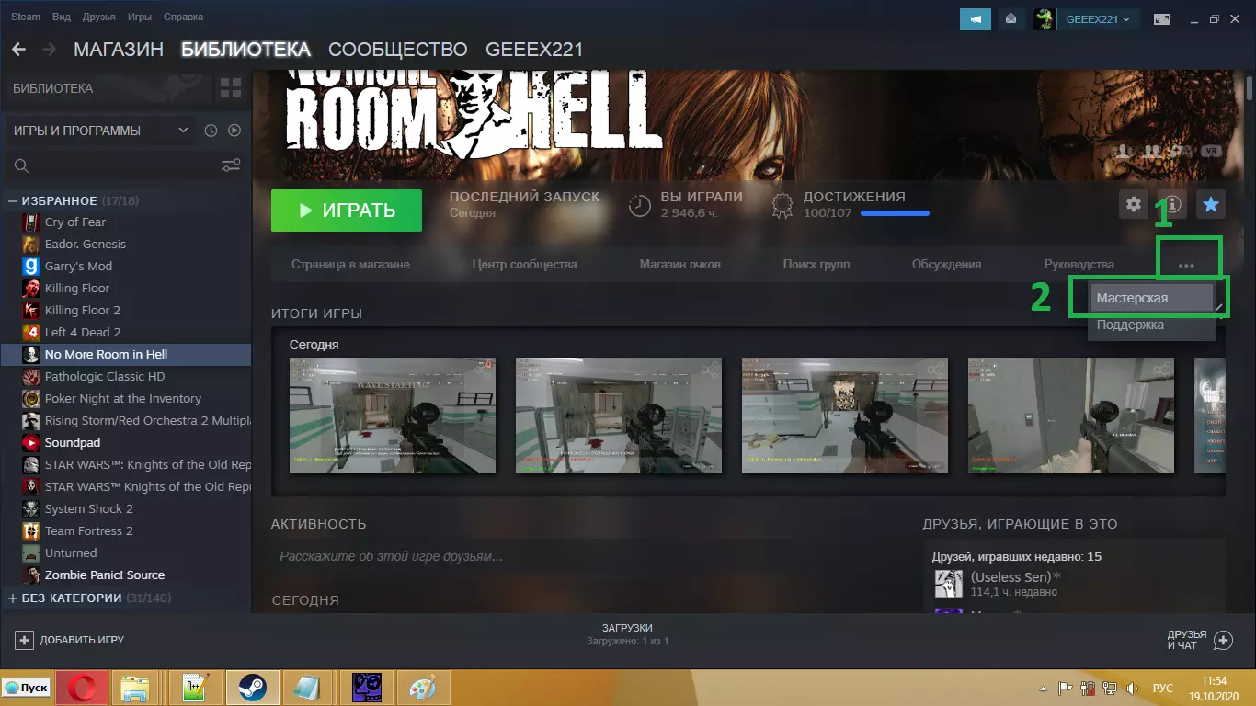Click the Steam taskbar icon
This screenshot has height=706, width=1256.
253,688
